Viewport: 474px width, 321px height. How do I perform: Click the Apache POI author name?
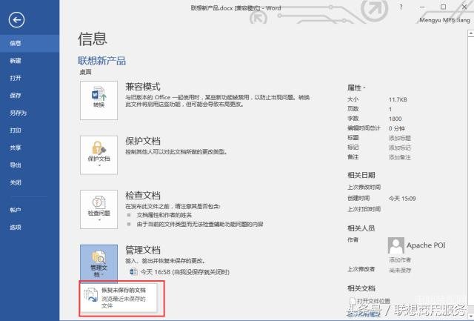point(426,245)
